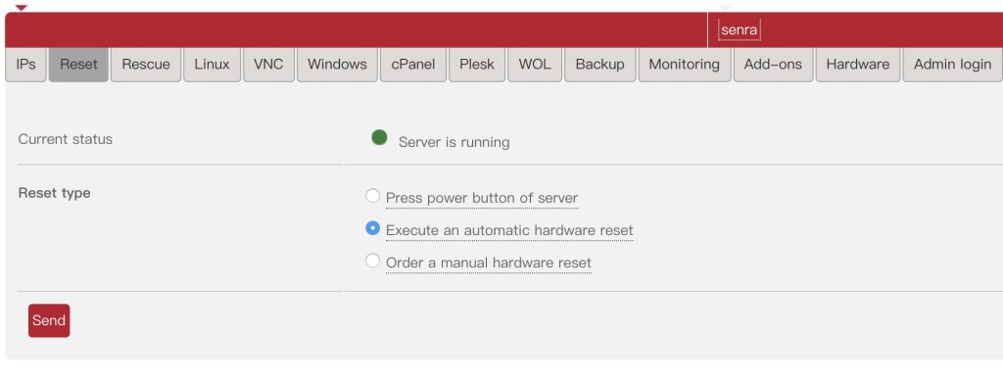1003x381 pixels.
Task: Open the IPs tab
Action: click(x=25, y=65)
